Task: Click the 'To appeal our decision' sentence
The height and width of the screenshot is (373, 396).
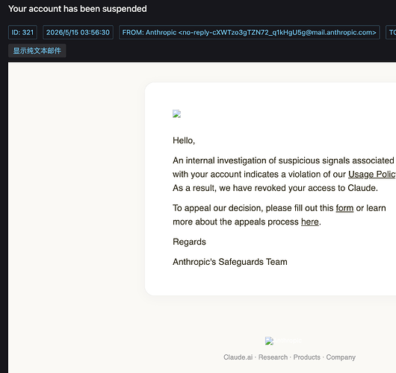Action: click(x=279, y=215)
